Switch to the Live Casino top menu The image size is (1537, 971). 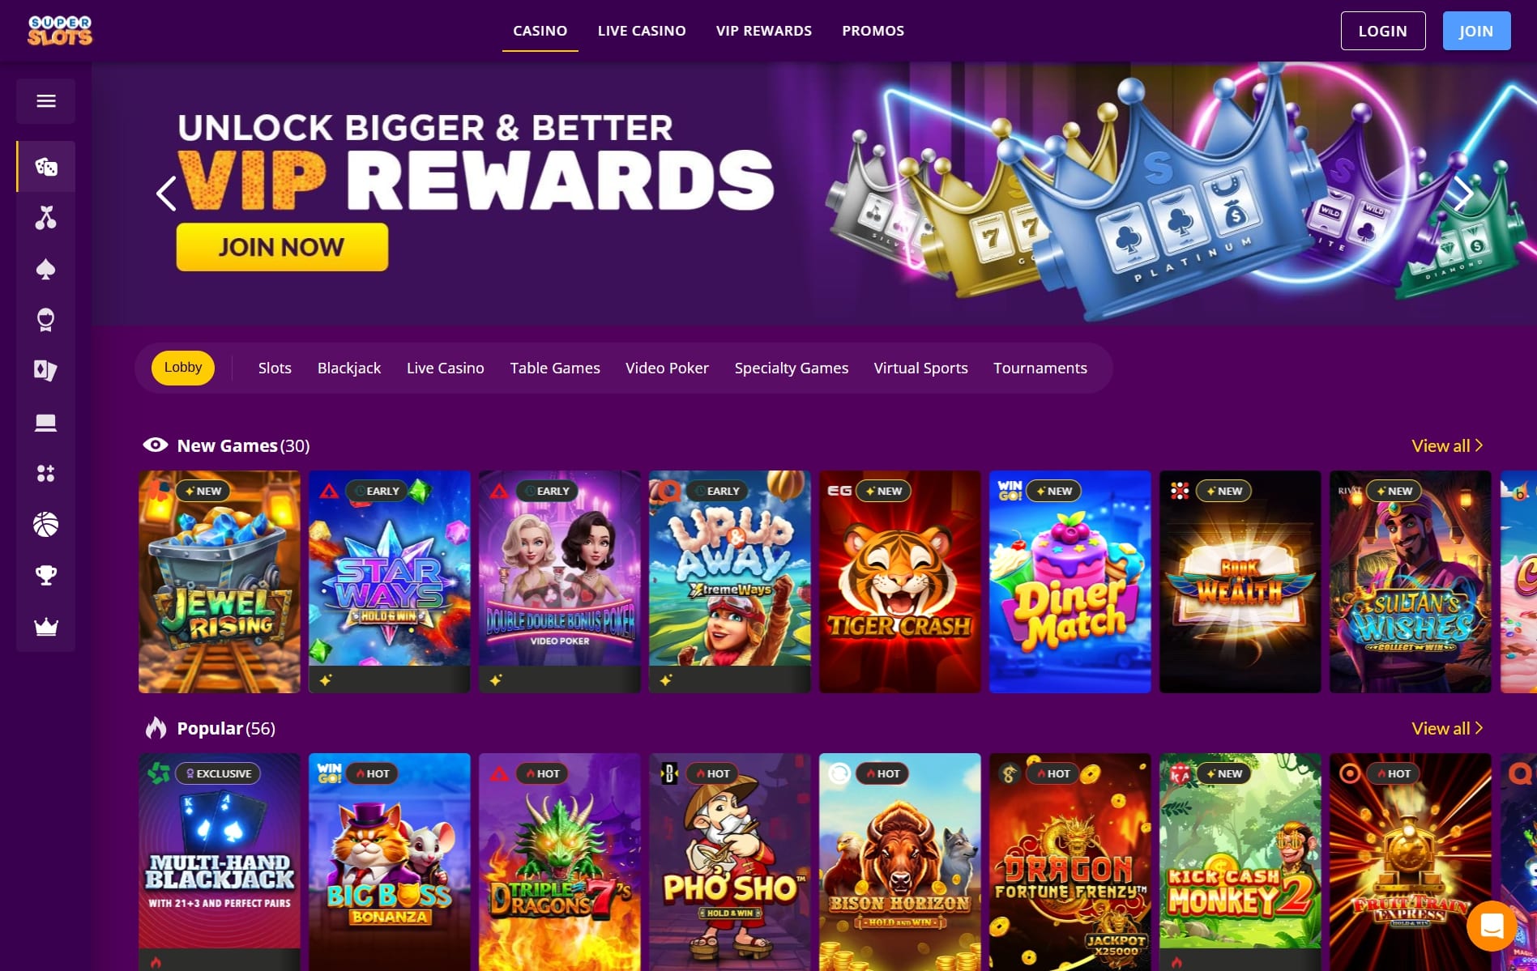click(x=642, y=31)
